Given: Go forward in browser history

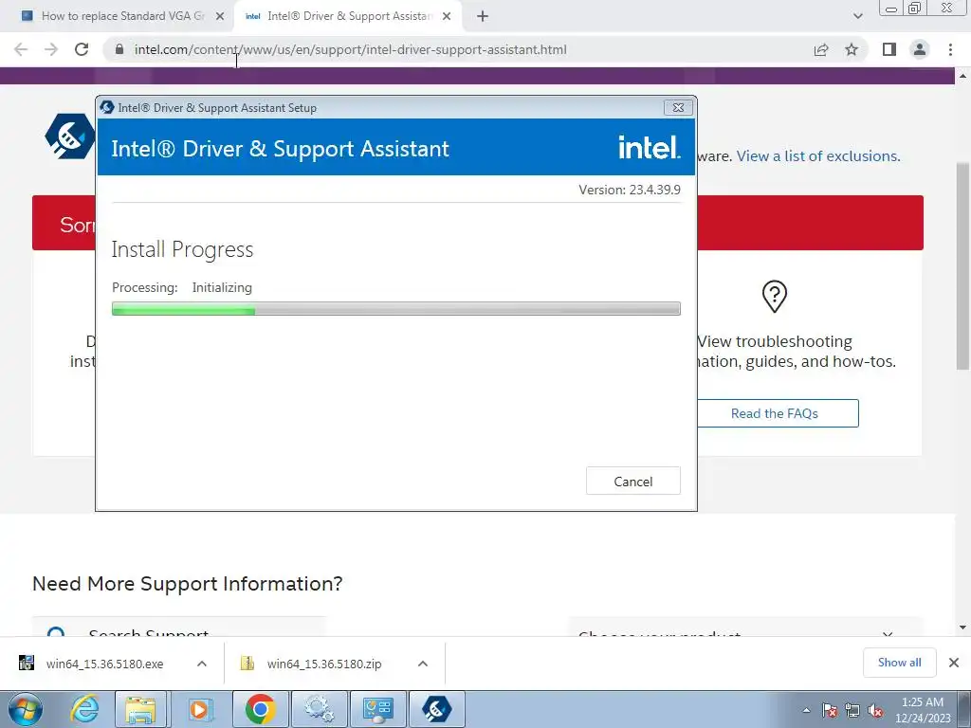Looking at the screenshot, I should (x=51, y=49).
